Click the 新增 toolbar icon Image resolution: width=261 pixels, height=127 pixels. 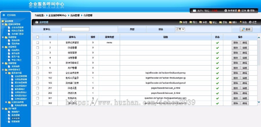(181, 22)
